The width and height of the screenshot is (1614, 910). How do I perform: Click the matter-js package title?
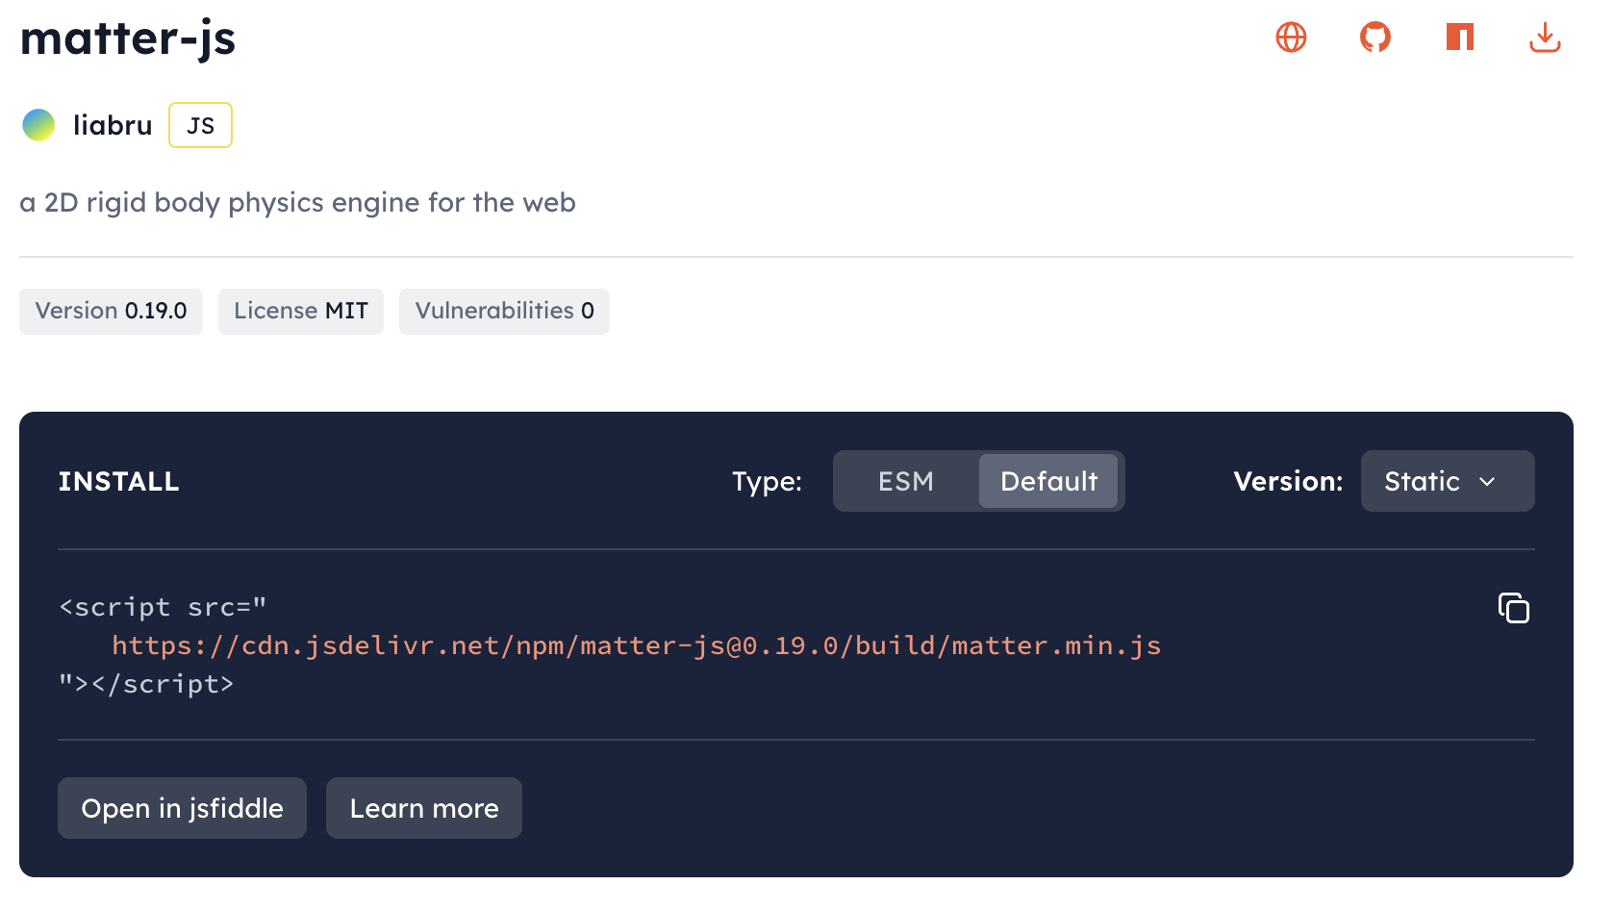click(x=128, y=38)
